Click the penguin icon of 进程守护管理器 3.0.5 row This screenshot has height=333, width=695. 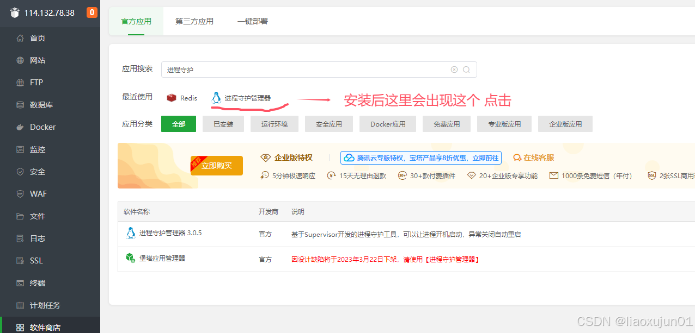pyautogui.click(x=131, y=233)
